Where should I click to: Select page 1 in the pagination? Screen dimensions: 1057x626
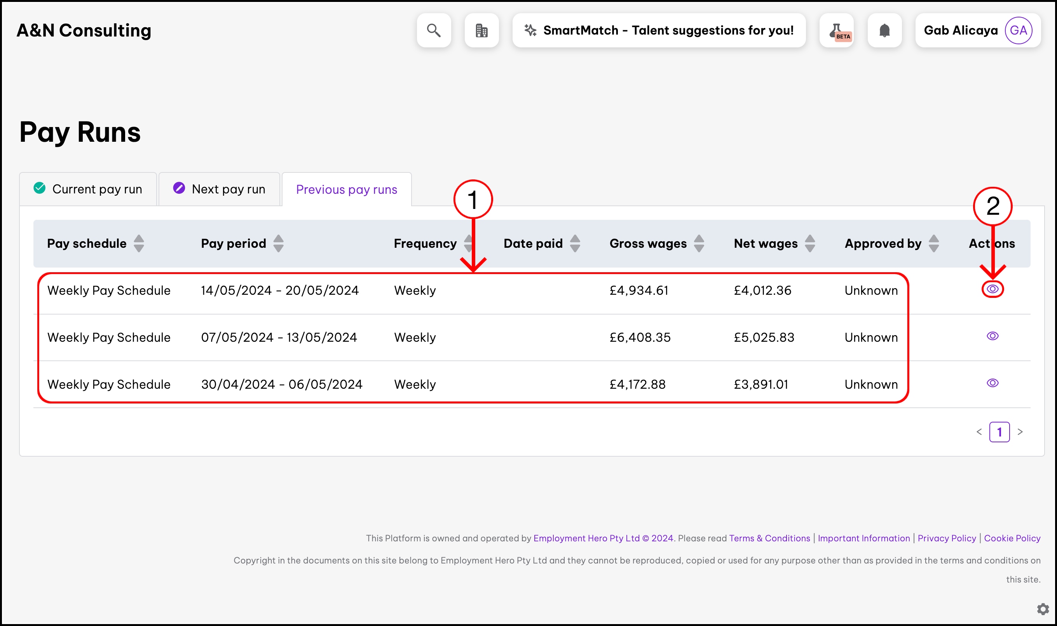coord(999,431)
